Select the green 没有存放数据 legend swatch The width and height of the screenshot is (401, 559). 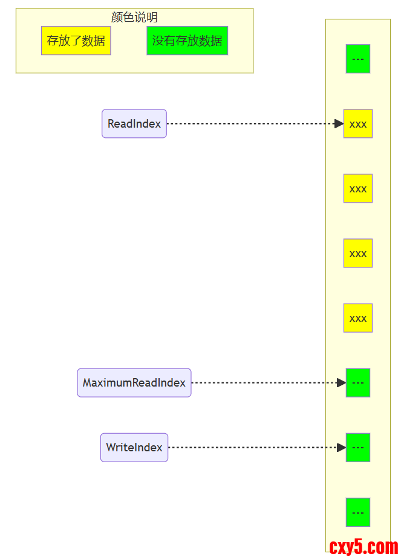[x=187, y=41]
